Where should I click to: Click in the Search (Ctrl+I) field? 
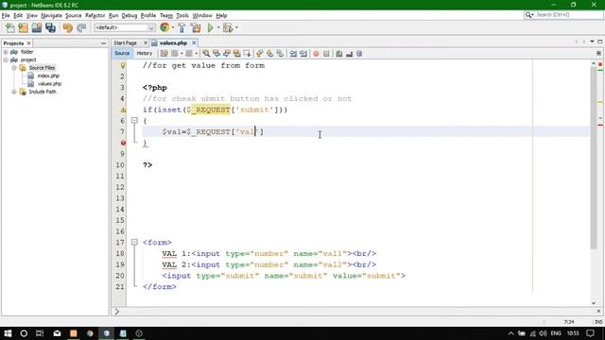[567, 15]
